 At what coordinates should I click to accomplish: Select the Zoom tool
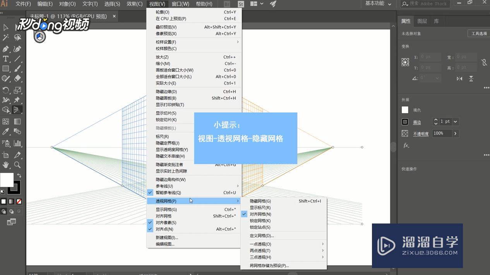[17, 165]
